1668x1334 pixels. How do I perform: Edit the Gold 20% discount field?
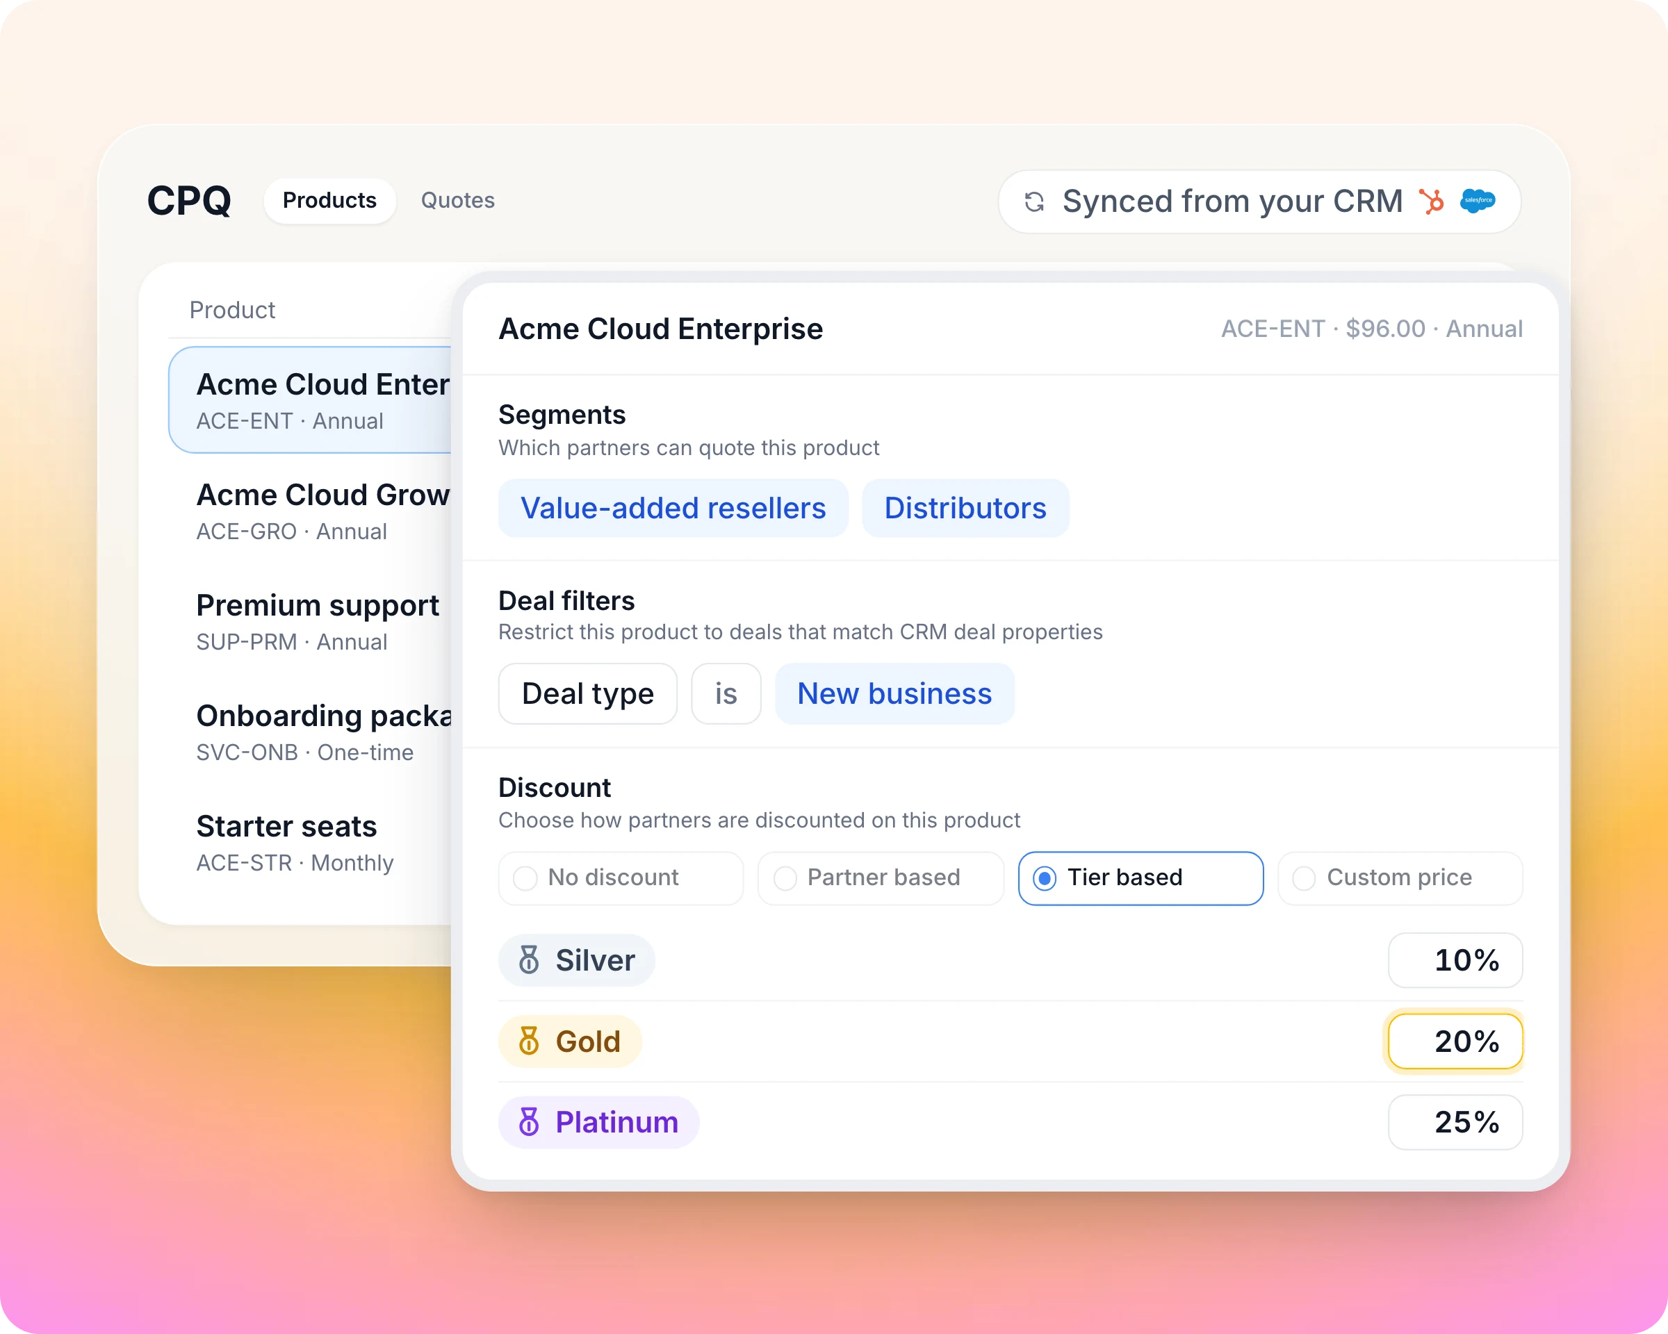tap(1455, 1041)
